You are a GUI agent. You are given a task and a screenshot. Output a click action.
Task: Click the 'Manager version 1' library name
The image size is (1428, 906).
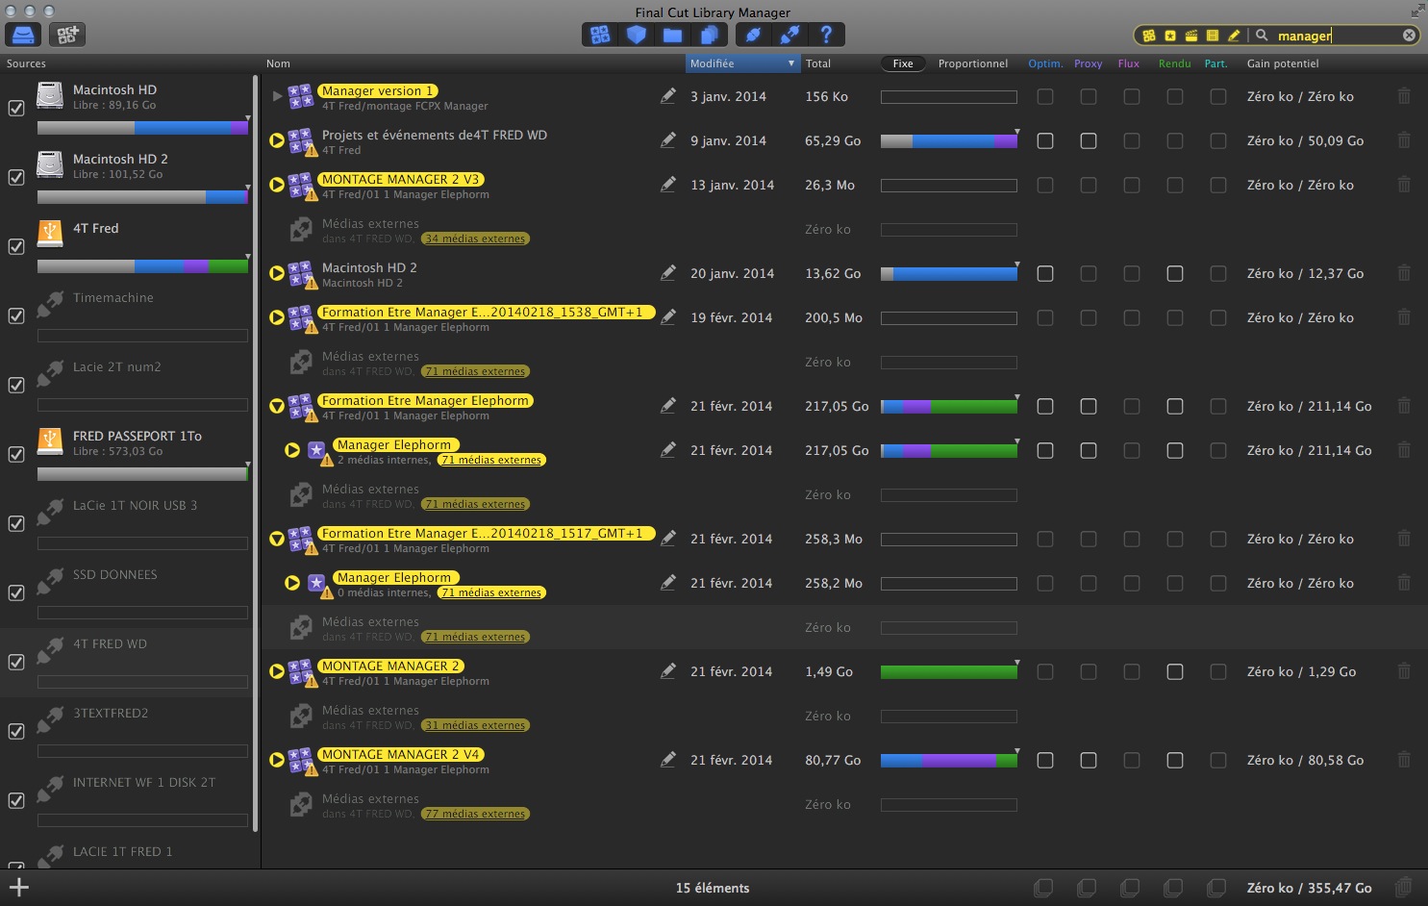pyautogui.click(x=377, y=90)
